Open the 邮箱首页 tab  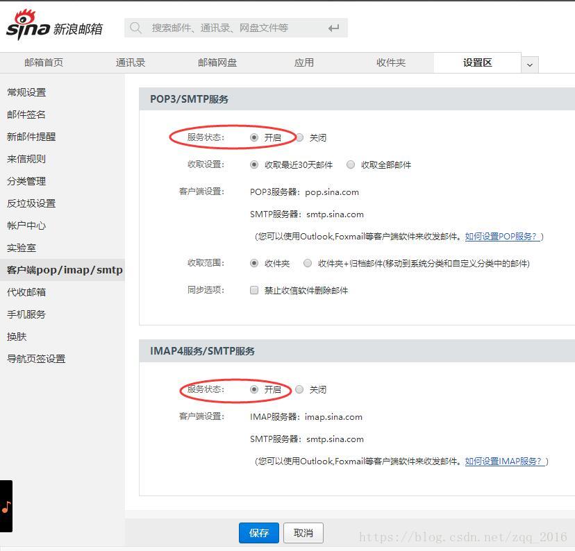[44, 62]
